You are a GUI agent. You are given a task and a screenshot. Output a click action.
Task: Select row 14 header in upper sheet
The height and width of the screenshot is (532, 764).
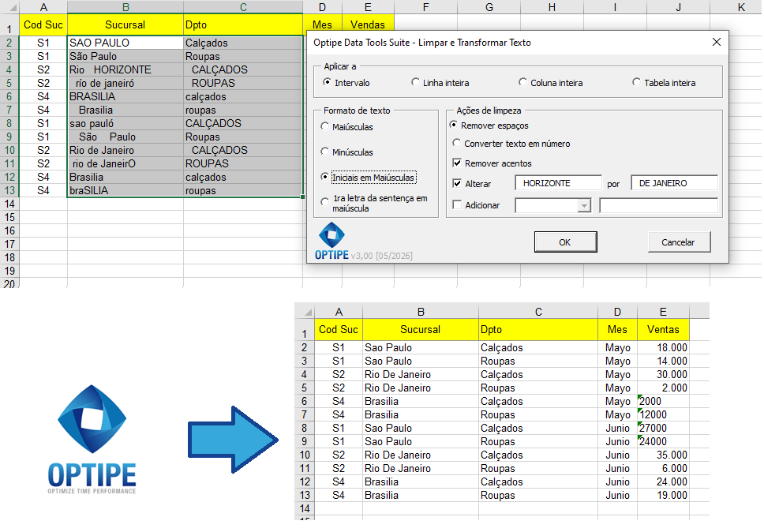9,204
